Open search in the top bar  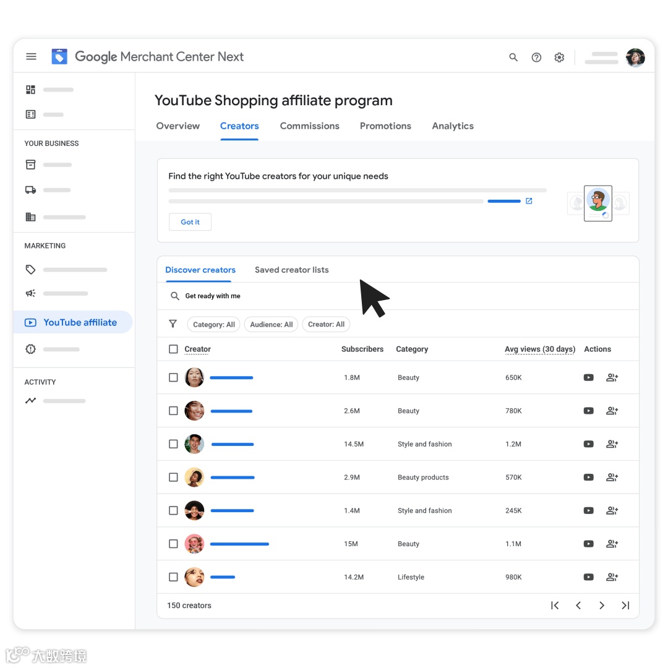[x=513, y=57]
